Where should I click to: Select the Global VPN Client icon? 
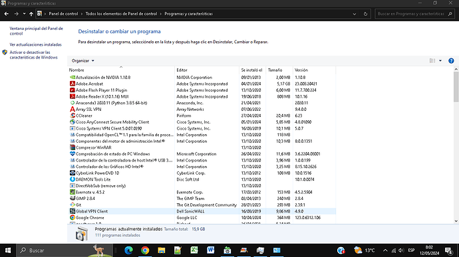click(x=73, y=211)
